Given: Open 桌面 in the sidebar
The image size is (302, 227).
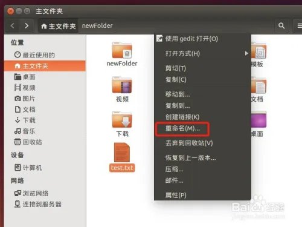Looking at the screenshot, I should [x=25, y=77].
